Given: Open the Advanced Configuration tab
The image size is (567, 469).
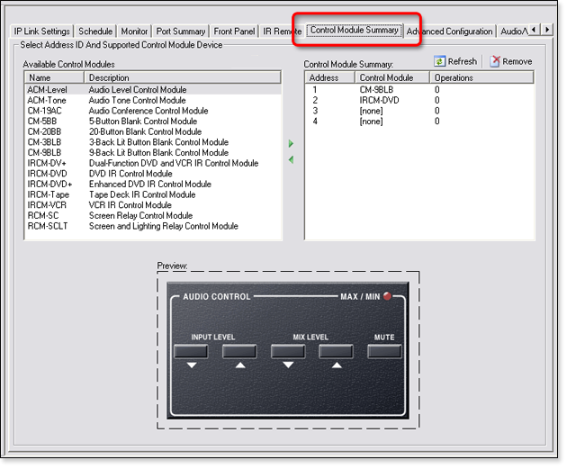Looking at the screenshot, I should click(449, 32).
